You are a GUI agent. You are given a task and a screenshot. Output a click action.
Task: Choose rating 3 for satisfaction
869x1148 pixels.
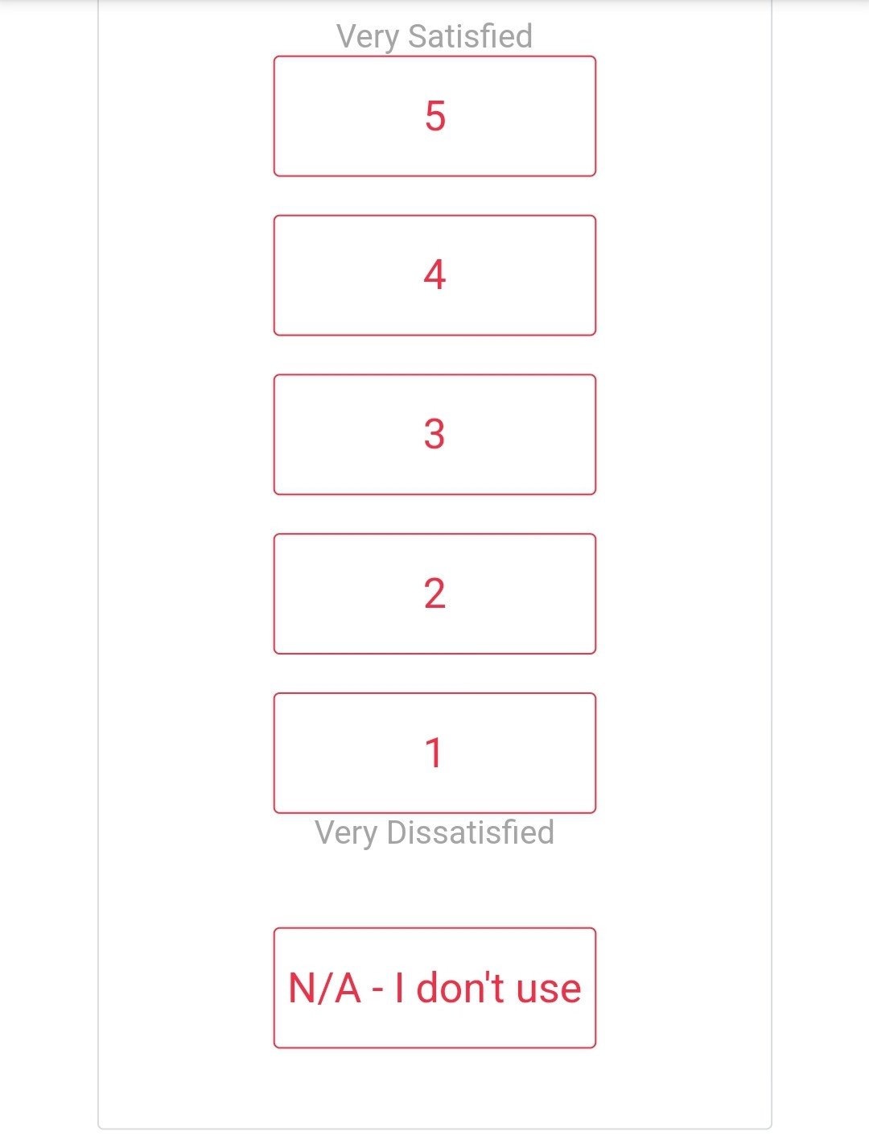click(434, 435)
